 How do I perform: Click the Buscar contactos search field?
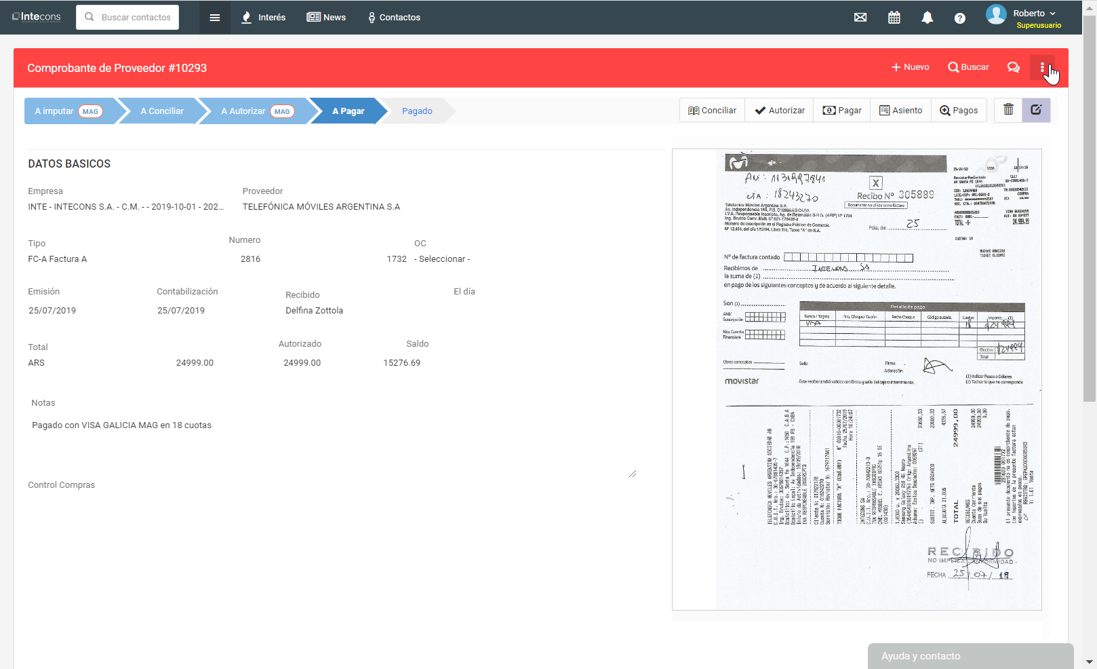(x=128, y=18)
